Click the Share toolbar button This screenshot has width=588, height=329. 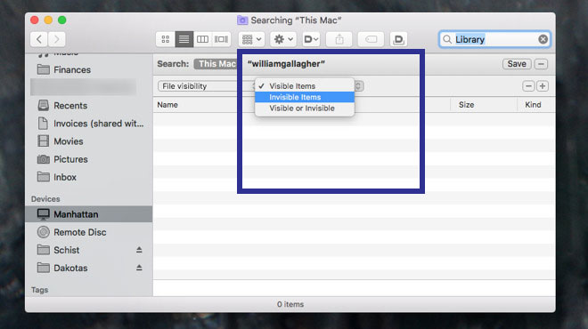(339, 39)
